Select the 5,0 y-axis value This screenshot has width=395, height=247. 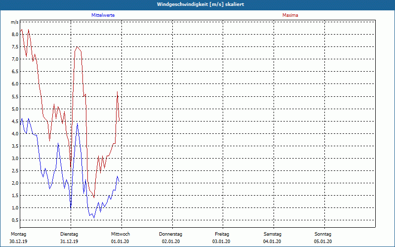15,109
